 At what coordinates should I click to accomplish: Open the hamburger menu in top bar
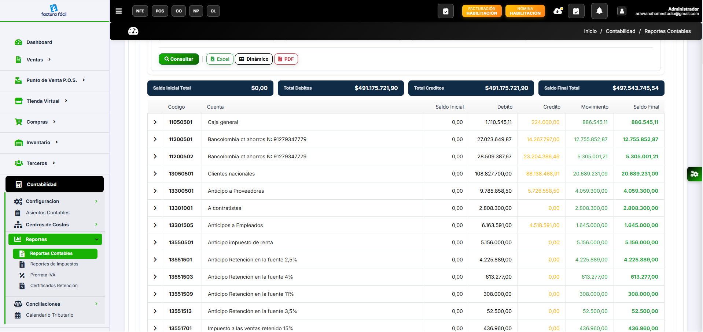tap(119, 11)
